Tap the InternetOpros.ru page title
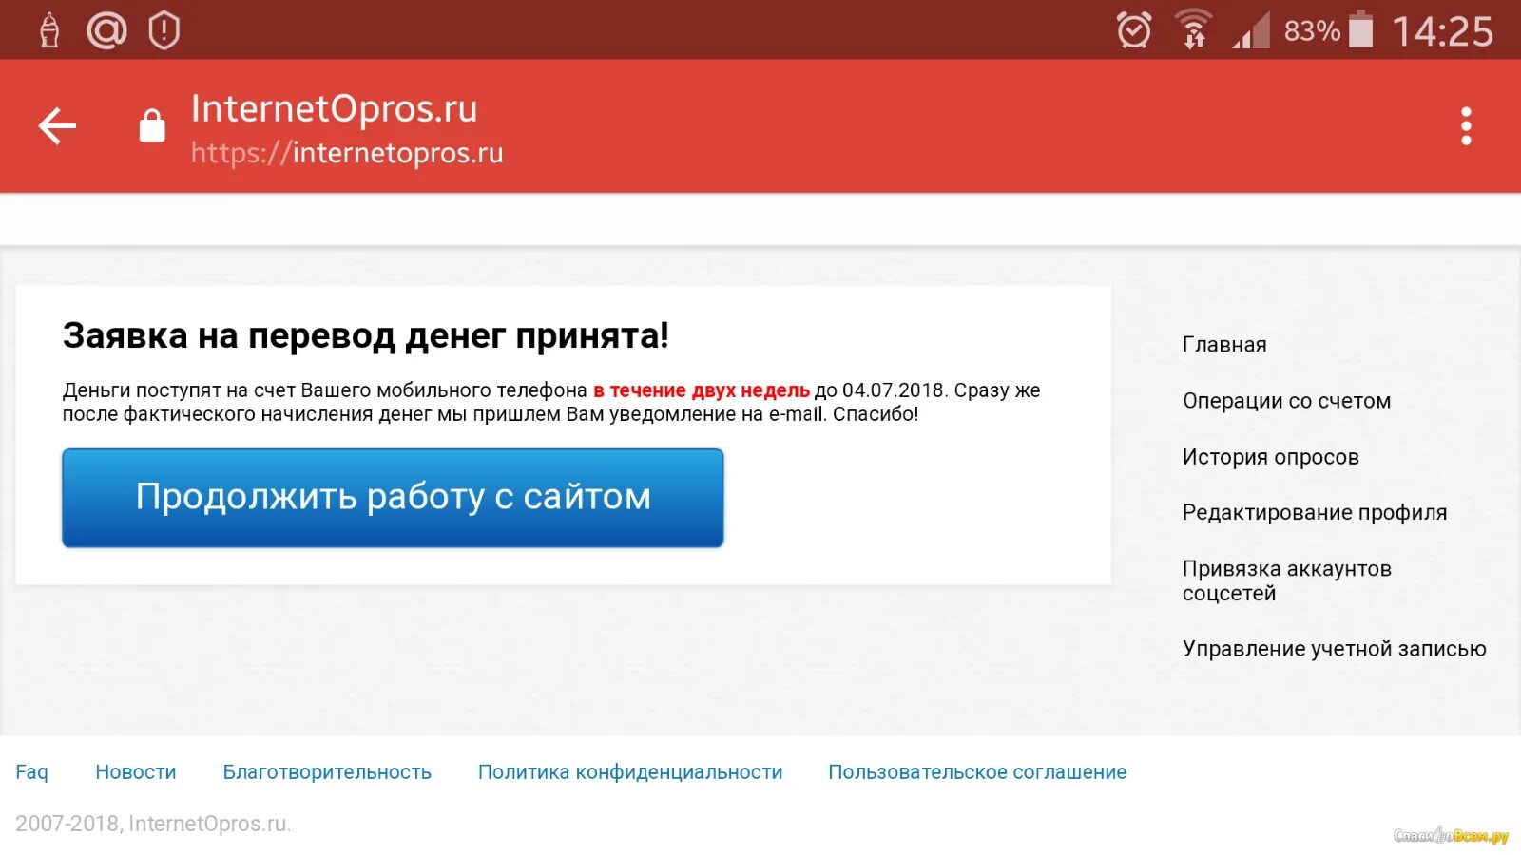Screen dimensions: 1521x855 click(334, 108)
